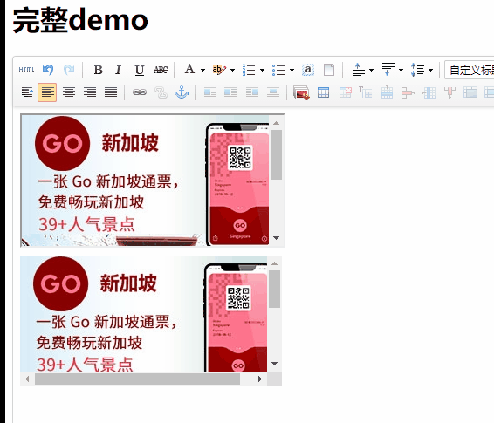Toggle align right
Image resolution: width=494 pixels, height=423 pixels.
[90, 92]
